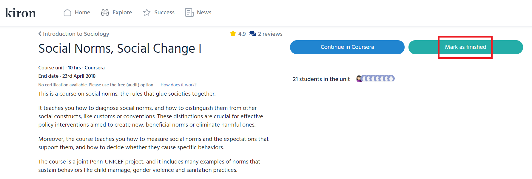Return to Introduction to Sociology
Viewport: 532px width, 179px height.
coord(76,34)
